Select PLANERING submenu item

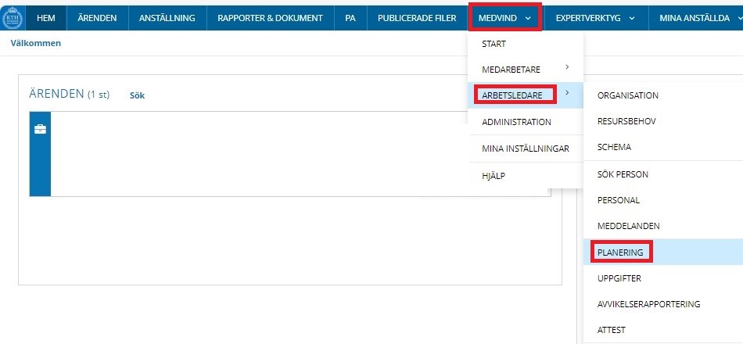663,252
